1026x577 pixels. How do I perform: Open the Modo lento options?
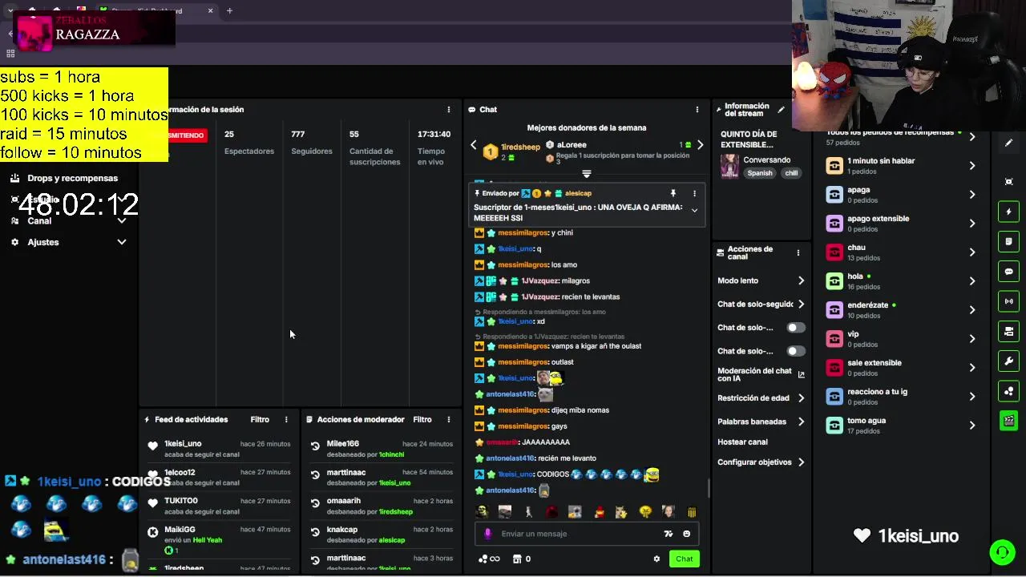coord(761,280)
